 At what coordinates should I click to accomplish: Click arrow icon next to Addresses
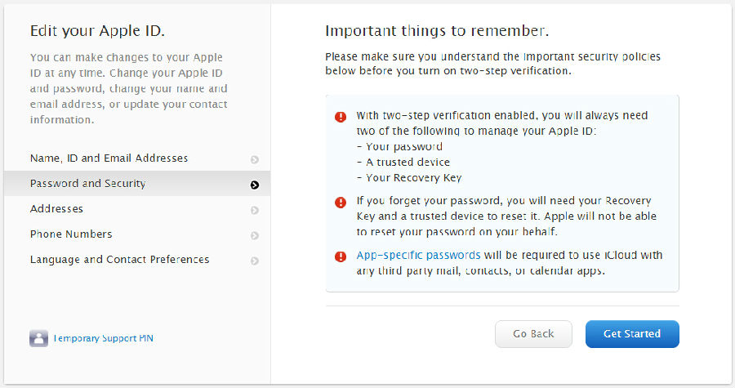pyautogui.click(x=255, y=211)
